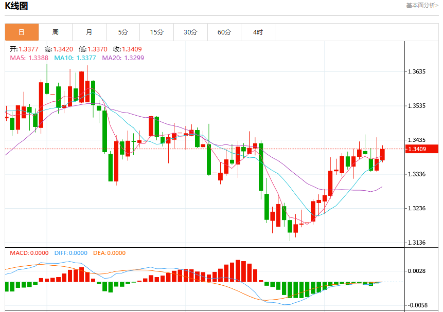Click the MA10 1.3377 indicator label
Image resolution: width=443 pixels, height=312 pixels.
[x=75, y=58]
